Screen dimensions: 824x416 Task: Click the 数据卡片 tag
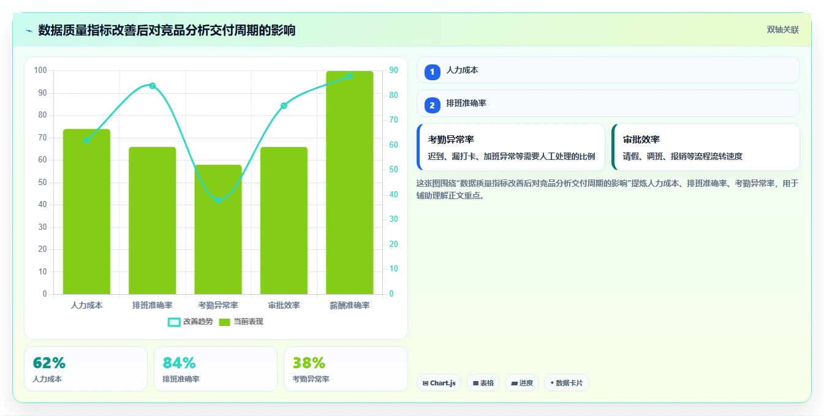(567, 383)
